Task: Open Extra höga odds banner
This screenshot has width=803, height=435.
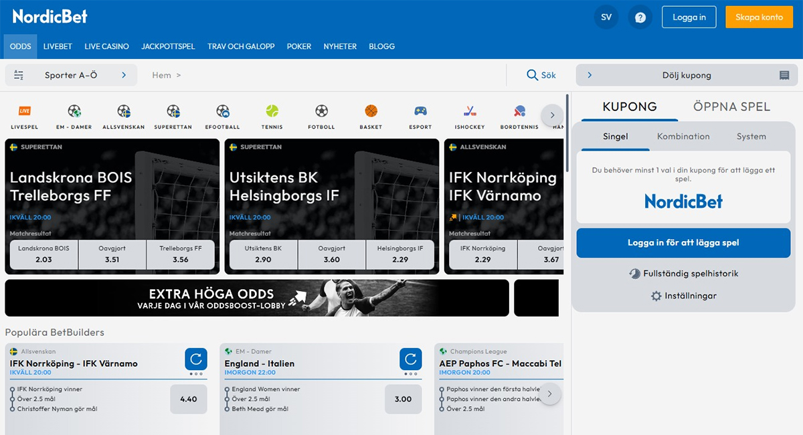Action: tap(257, 298)
